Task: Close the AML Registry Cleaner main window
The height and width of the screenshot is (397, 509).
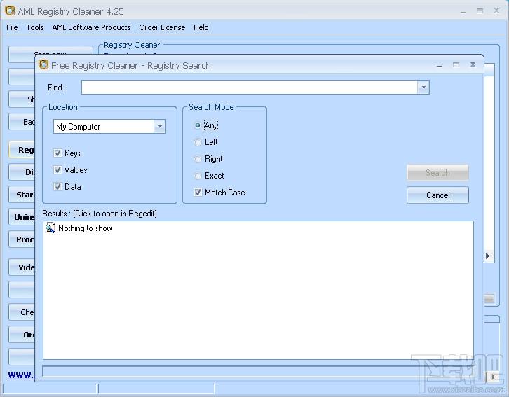Action: tap(496, 11)
